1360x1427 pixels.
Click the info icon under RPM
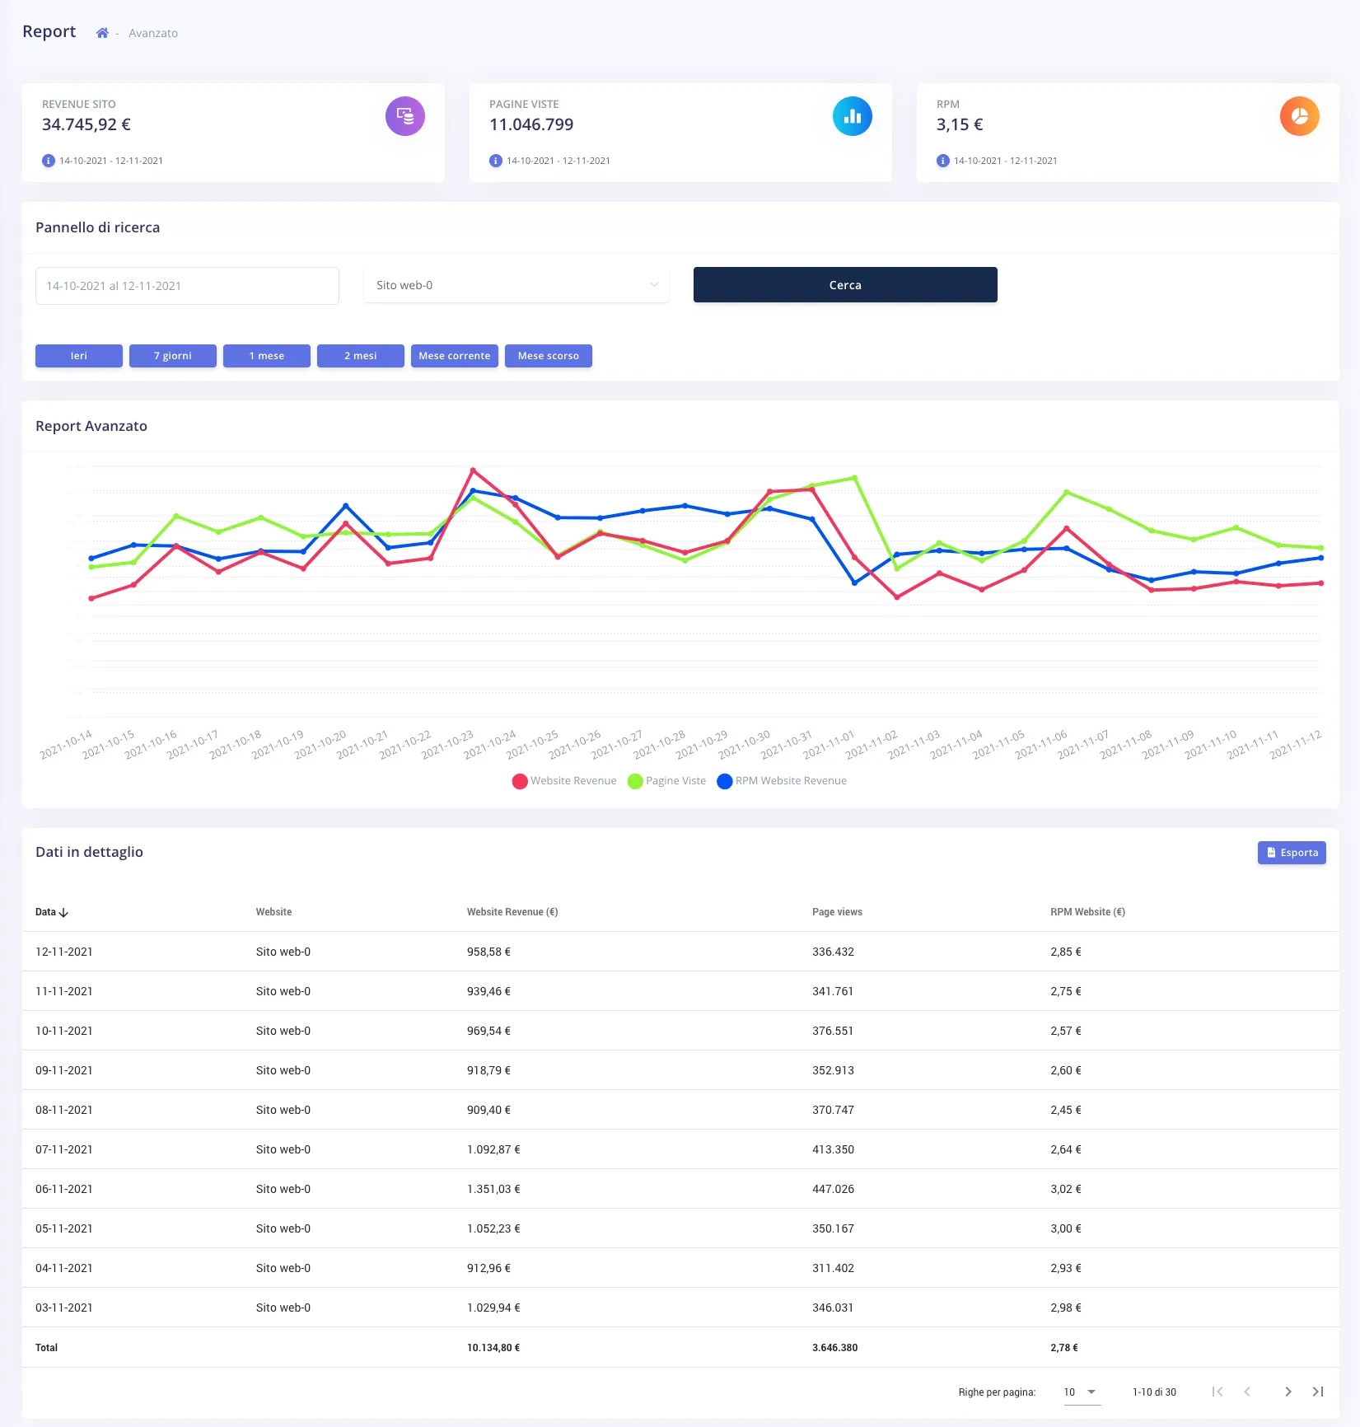click(943, 161)
